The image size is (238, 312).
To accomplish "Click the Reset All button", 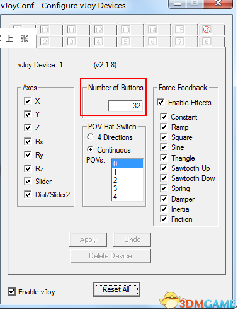I will coord(116,289).
